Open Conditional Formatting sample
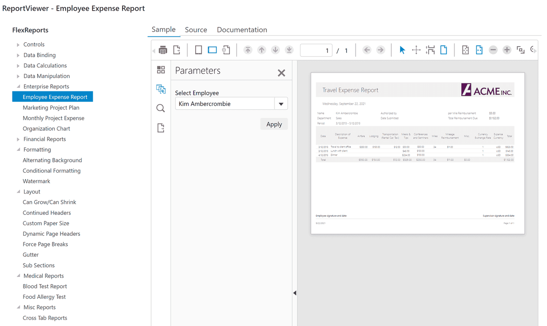Image resolution: width=547 pixels, height=326 pixels. pos(51,170)
